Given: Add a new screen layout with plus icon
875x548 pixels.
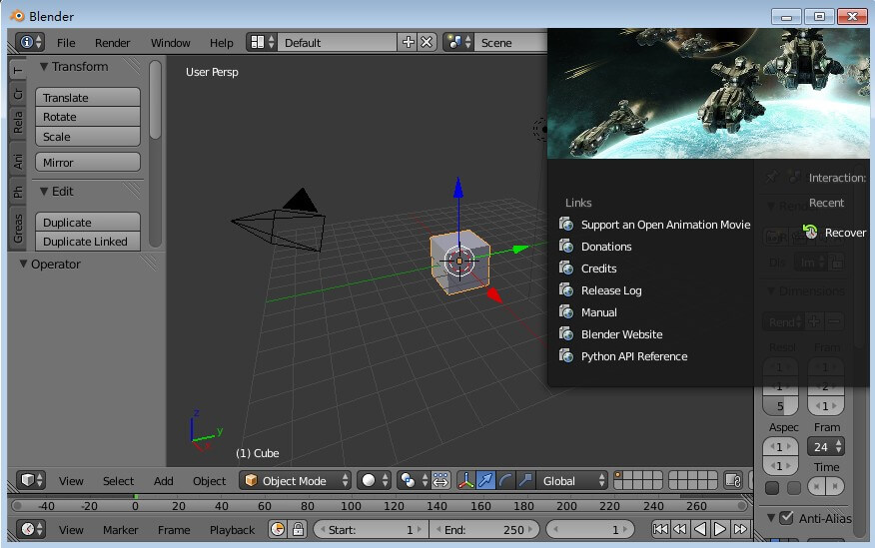Looking at the screenshot, I should [x=408, y=42].
